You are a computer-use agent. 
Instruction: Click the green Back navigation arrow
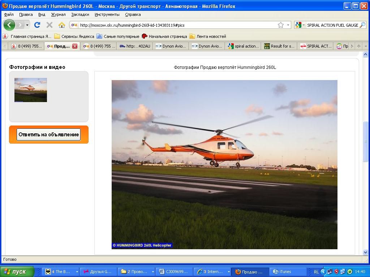click(x=9, y=25)
